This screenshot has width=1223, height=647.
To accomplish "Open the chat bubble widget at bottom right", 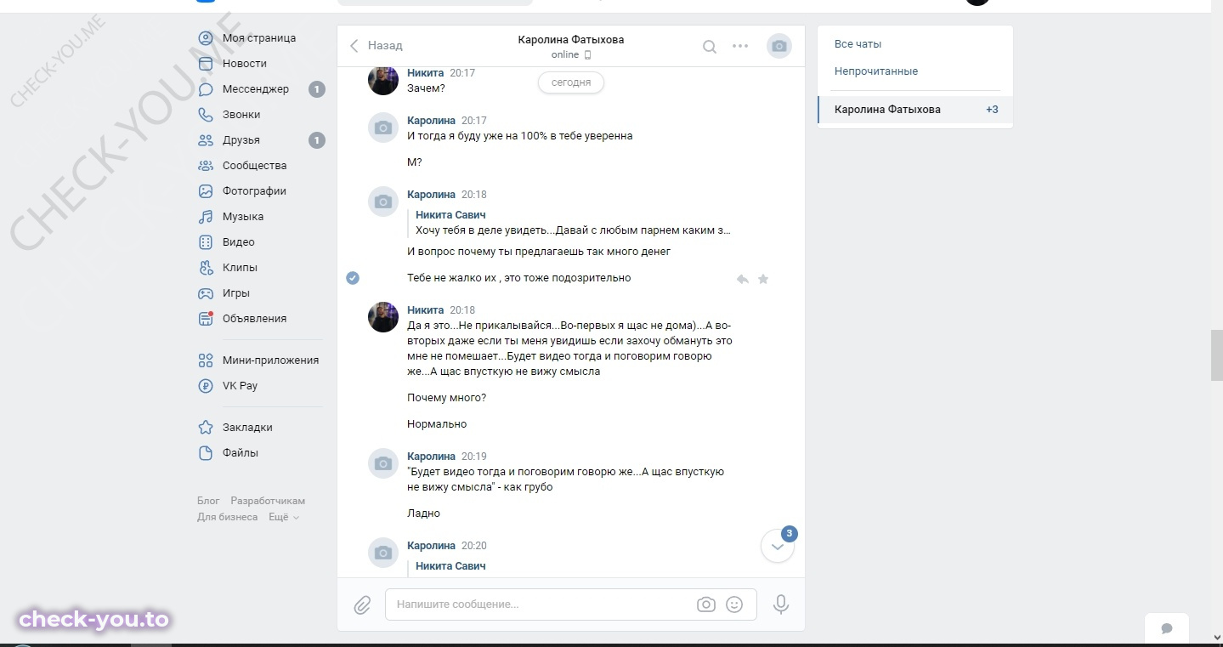I will click(1167, 629).
